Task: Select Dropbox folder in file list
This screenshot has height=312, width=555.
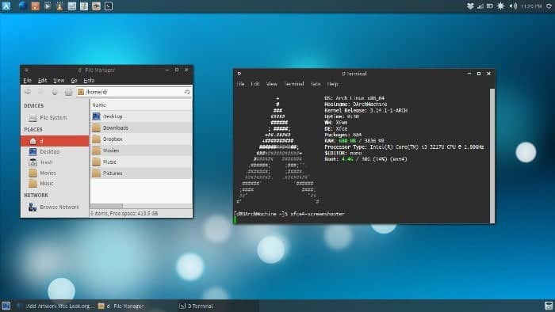Action: click(x=141, y=139)
